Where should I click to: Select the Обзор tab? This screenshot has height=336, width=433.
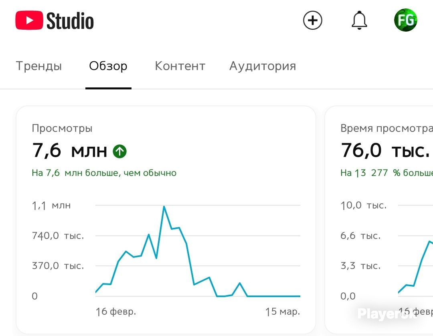coord(108,66)
